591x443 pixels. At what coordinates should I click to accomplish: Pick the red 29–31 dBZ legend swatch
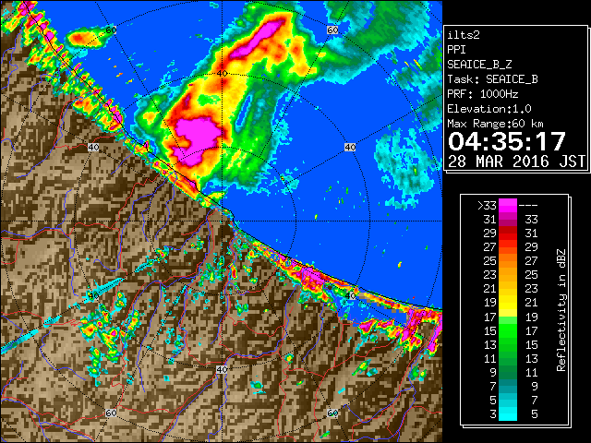tap(508, 233)
